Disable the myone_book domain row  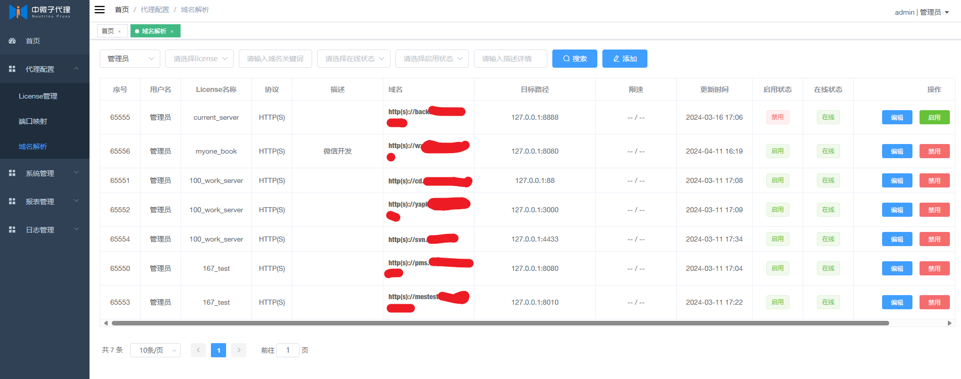coord(934,151)
